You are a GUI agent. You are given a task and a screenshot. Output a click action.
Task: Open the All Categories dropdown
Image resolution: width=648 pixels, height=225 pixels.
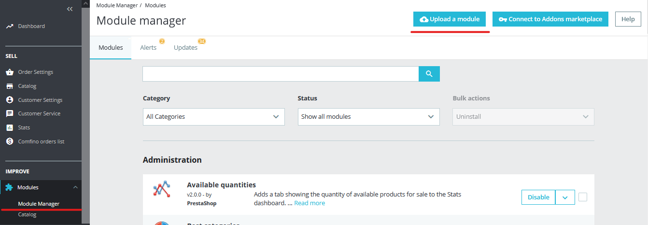pyautogui.click(x=214, y=116)
